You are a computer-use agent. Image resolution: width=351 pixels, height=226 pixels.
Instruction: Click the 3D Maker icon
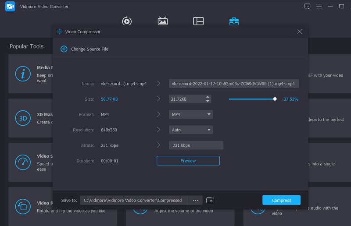click(22, 118)
